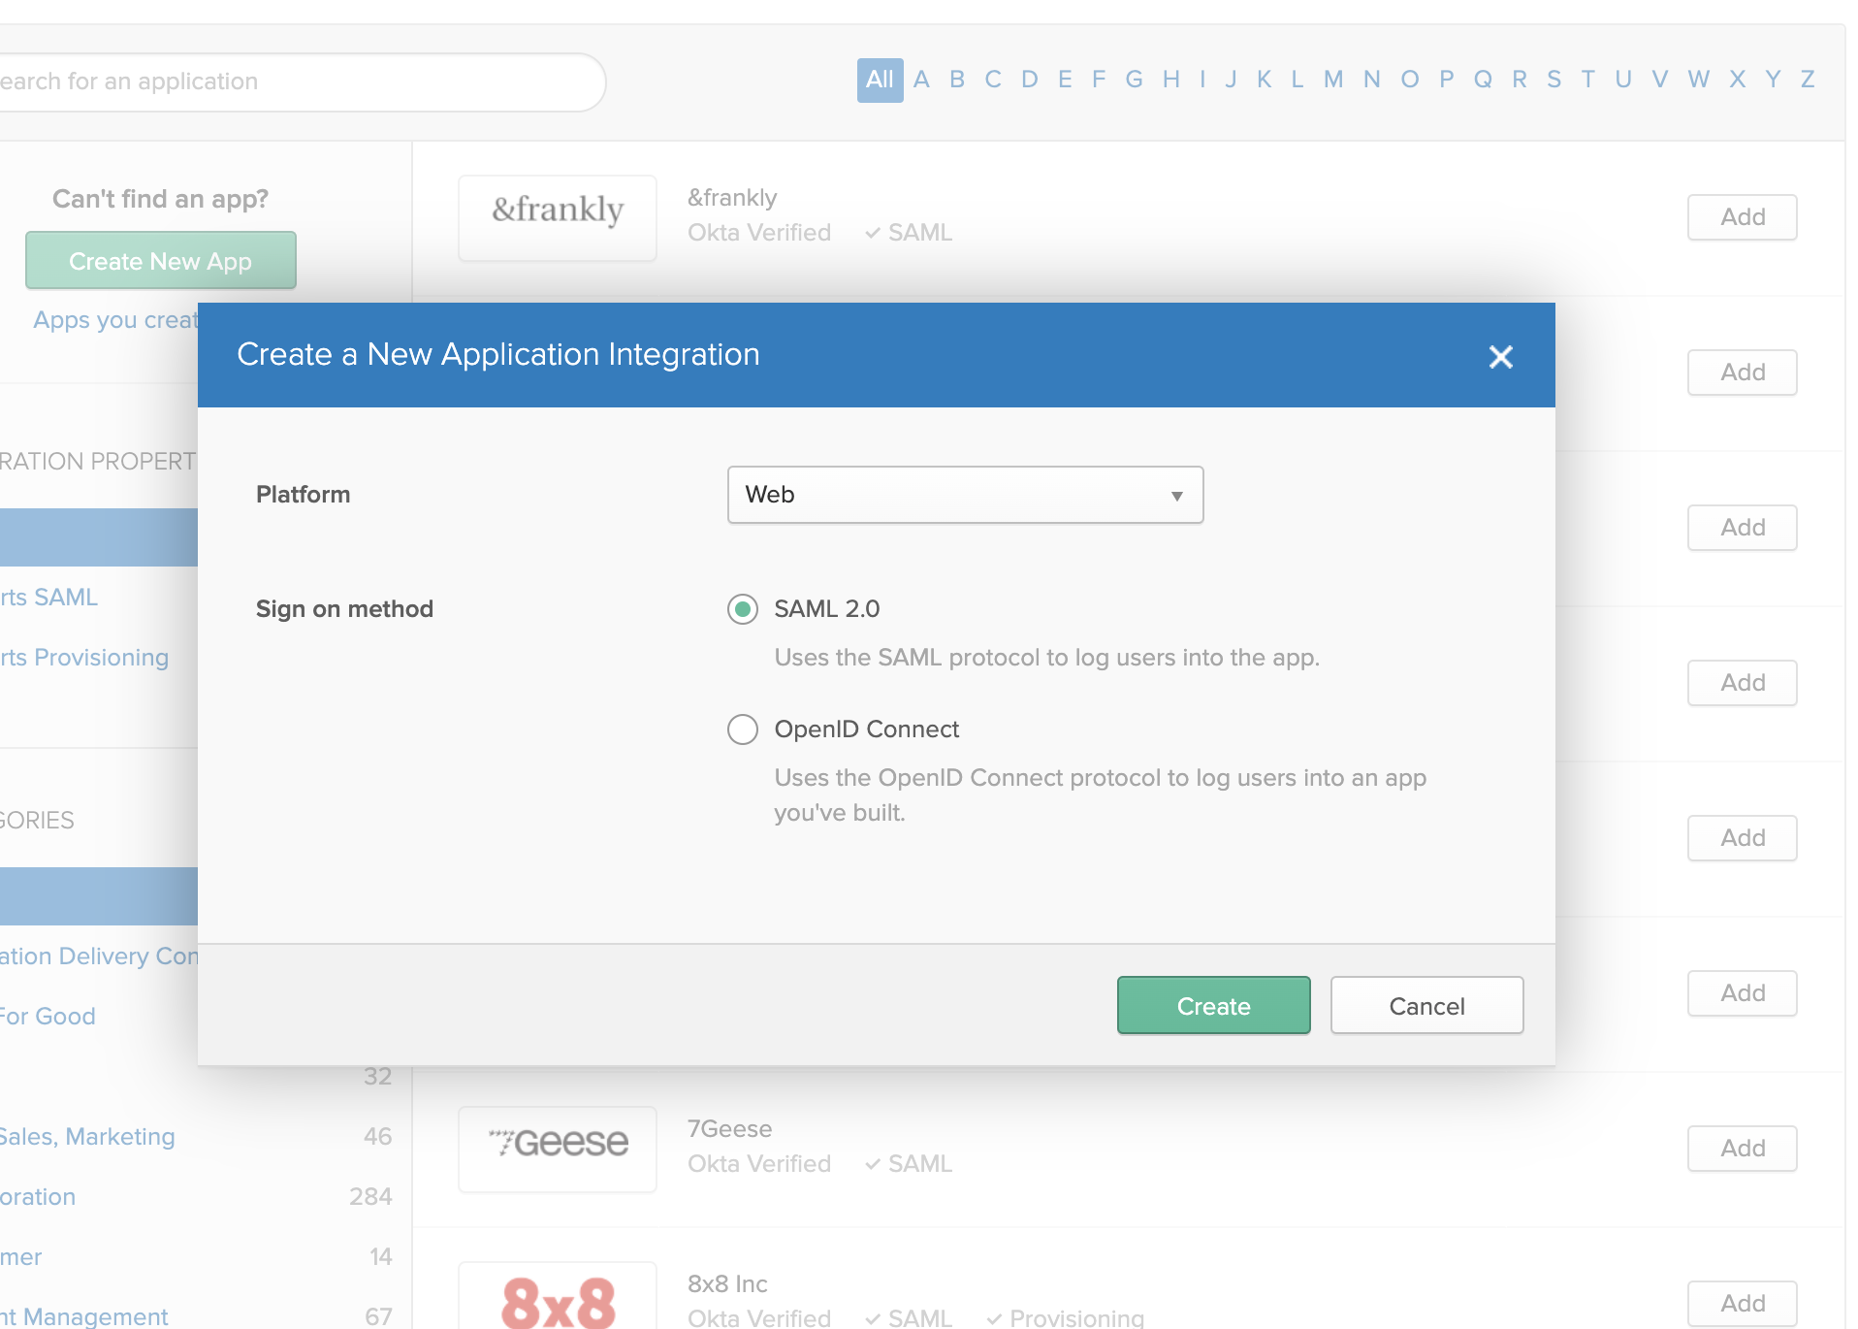Click the 7Geese application logo
1858x1329 pixels.
pos(557,1149)
